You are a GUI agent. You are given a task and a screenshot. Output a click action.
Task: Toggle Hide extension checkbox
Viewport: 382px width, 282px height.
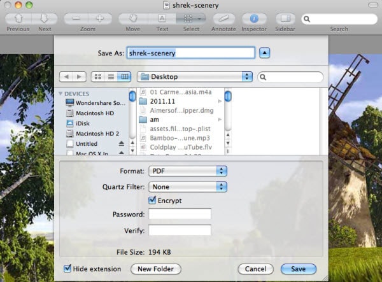[67, 269]
